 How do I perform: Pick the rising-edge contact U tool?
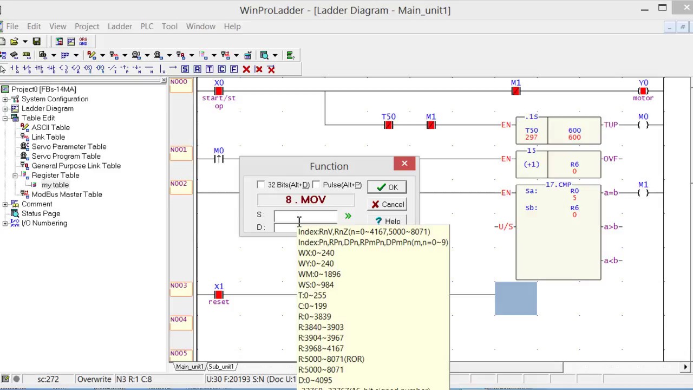point(40,69)
